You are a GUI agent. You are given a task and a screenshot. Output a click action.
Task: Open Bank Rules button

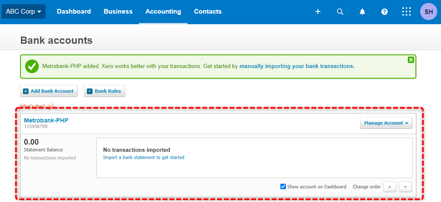(105, 91)
